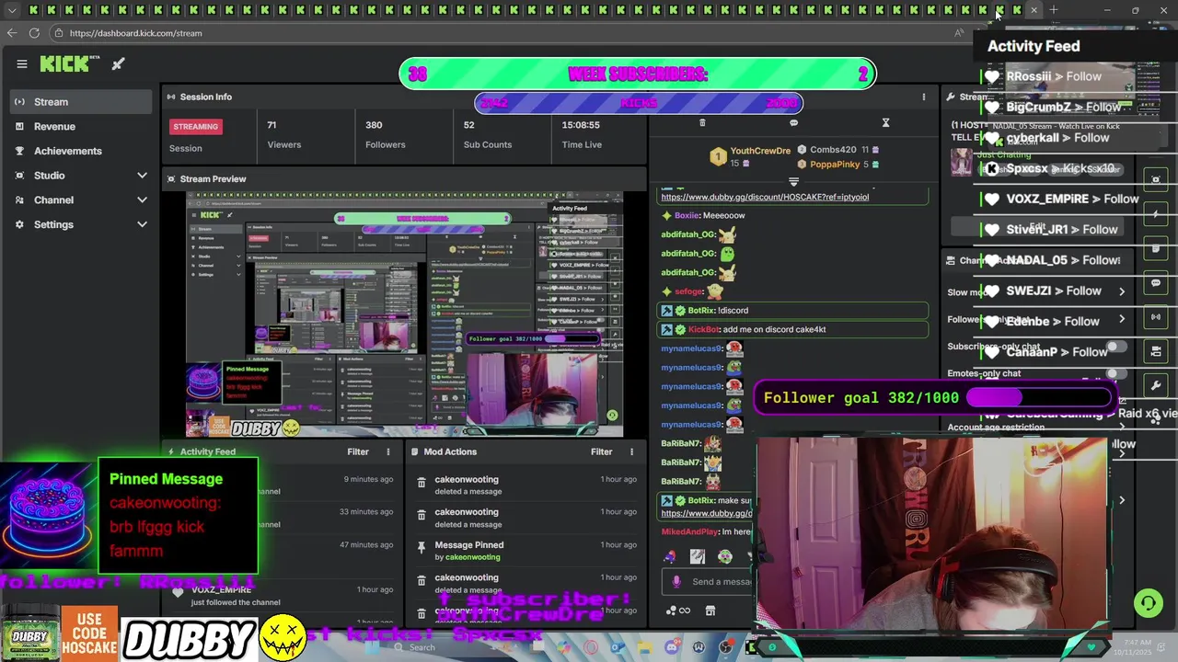Toggle Subscribers-only chat switch

(x=1115, y=347)
